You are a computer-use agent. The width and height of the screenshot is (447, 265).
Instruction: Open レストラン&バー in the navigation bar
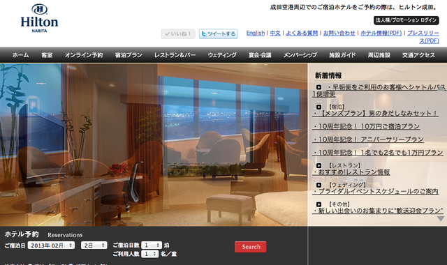(175, 55)
